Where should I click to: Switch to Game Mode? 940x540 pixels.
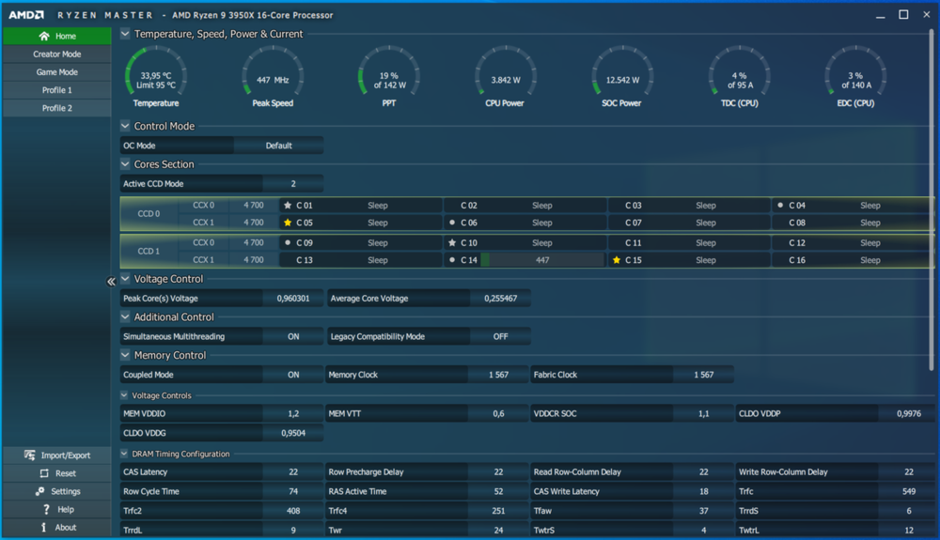(x=57, y=71)
